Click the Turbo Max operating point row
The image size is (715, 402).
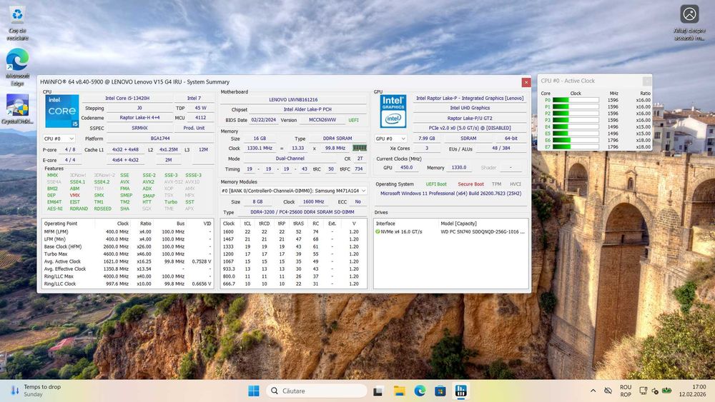[128, 254]
